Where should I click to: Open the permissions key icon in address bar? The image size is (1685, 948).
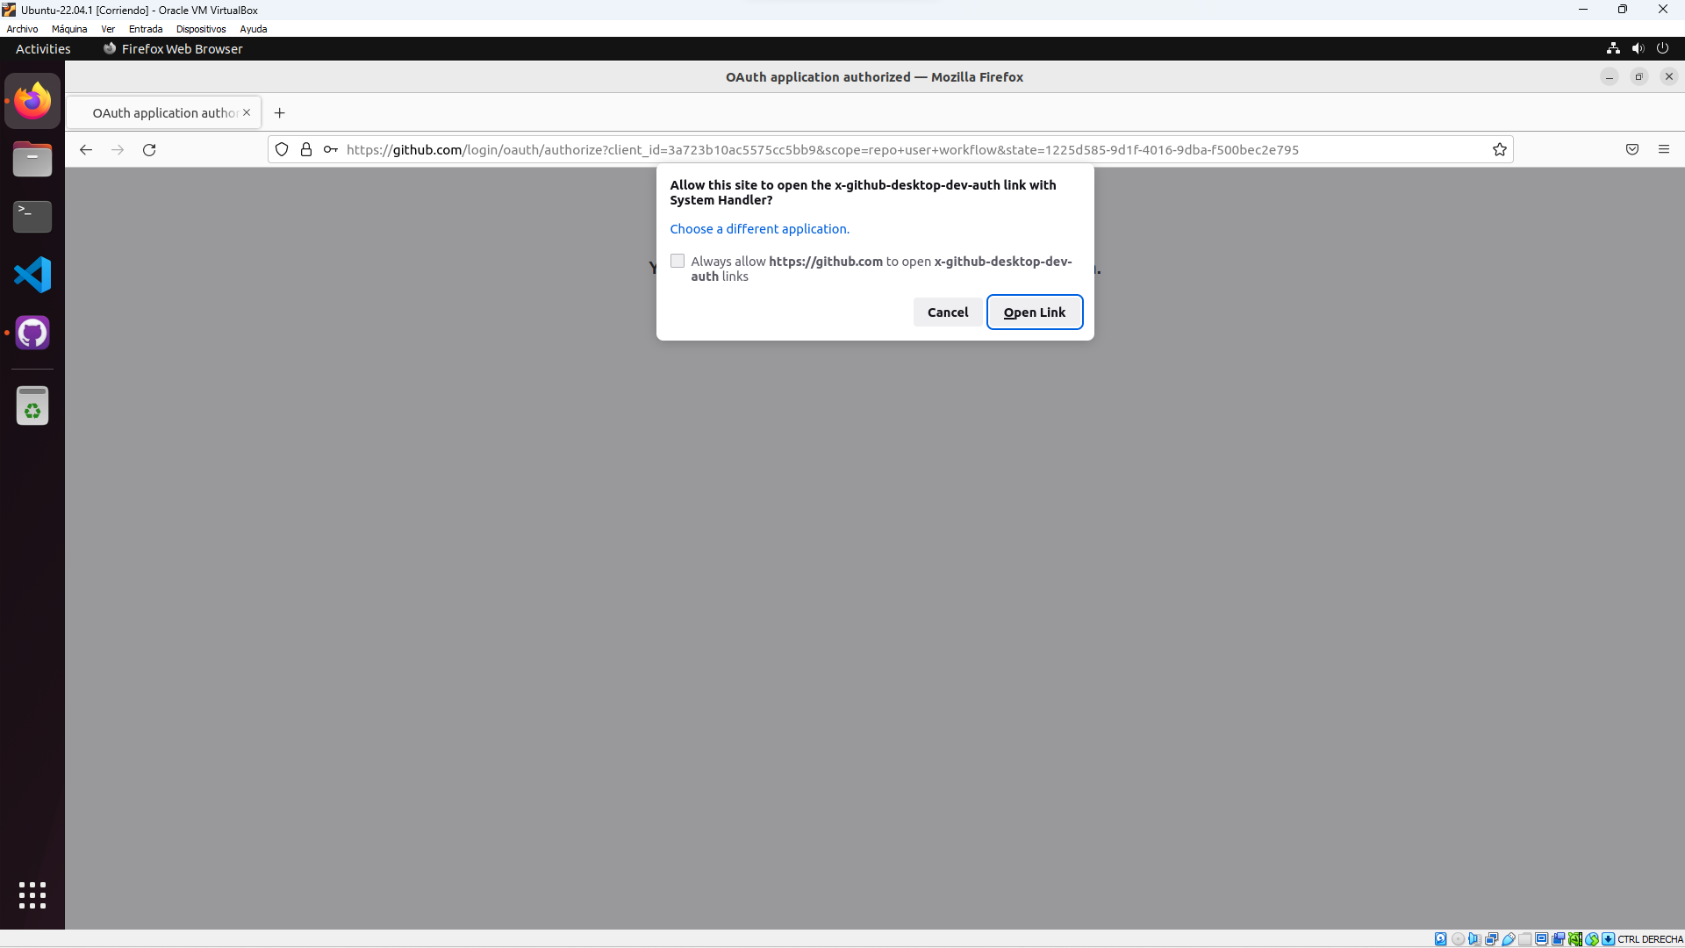click(330, 150)
